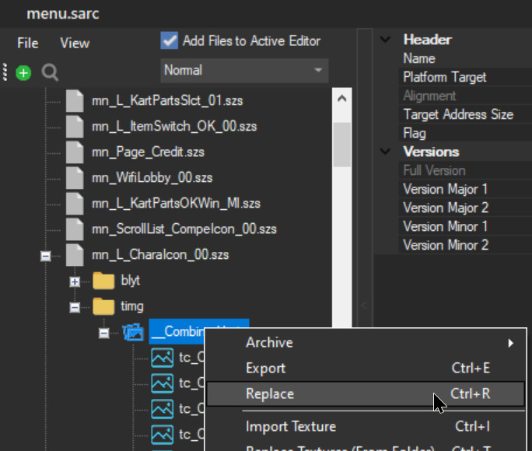The width and height of the screenshot is (532, 451).
Task: Click the blyt folder icon
Action: coord(103,281)
